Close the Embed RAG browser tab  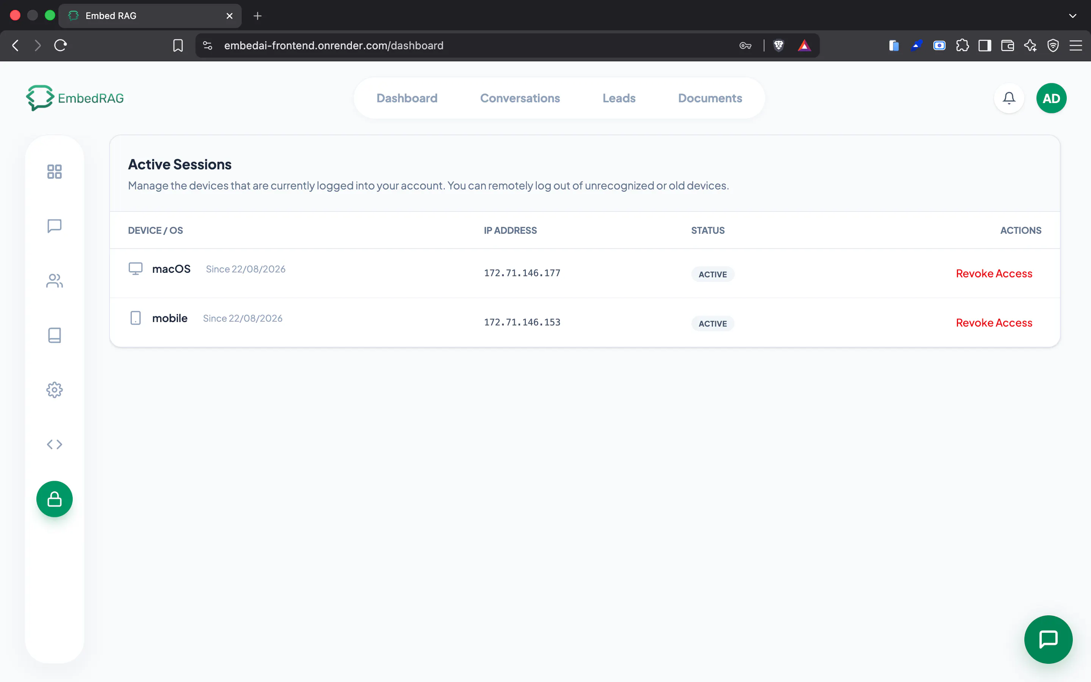tap(230, 16)
